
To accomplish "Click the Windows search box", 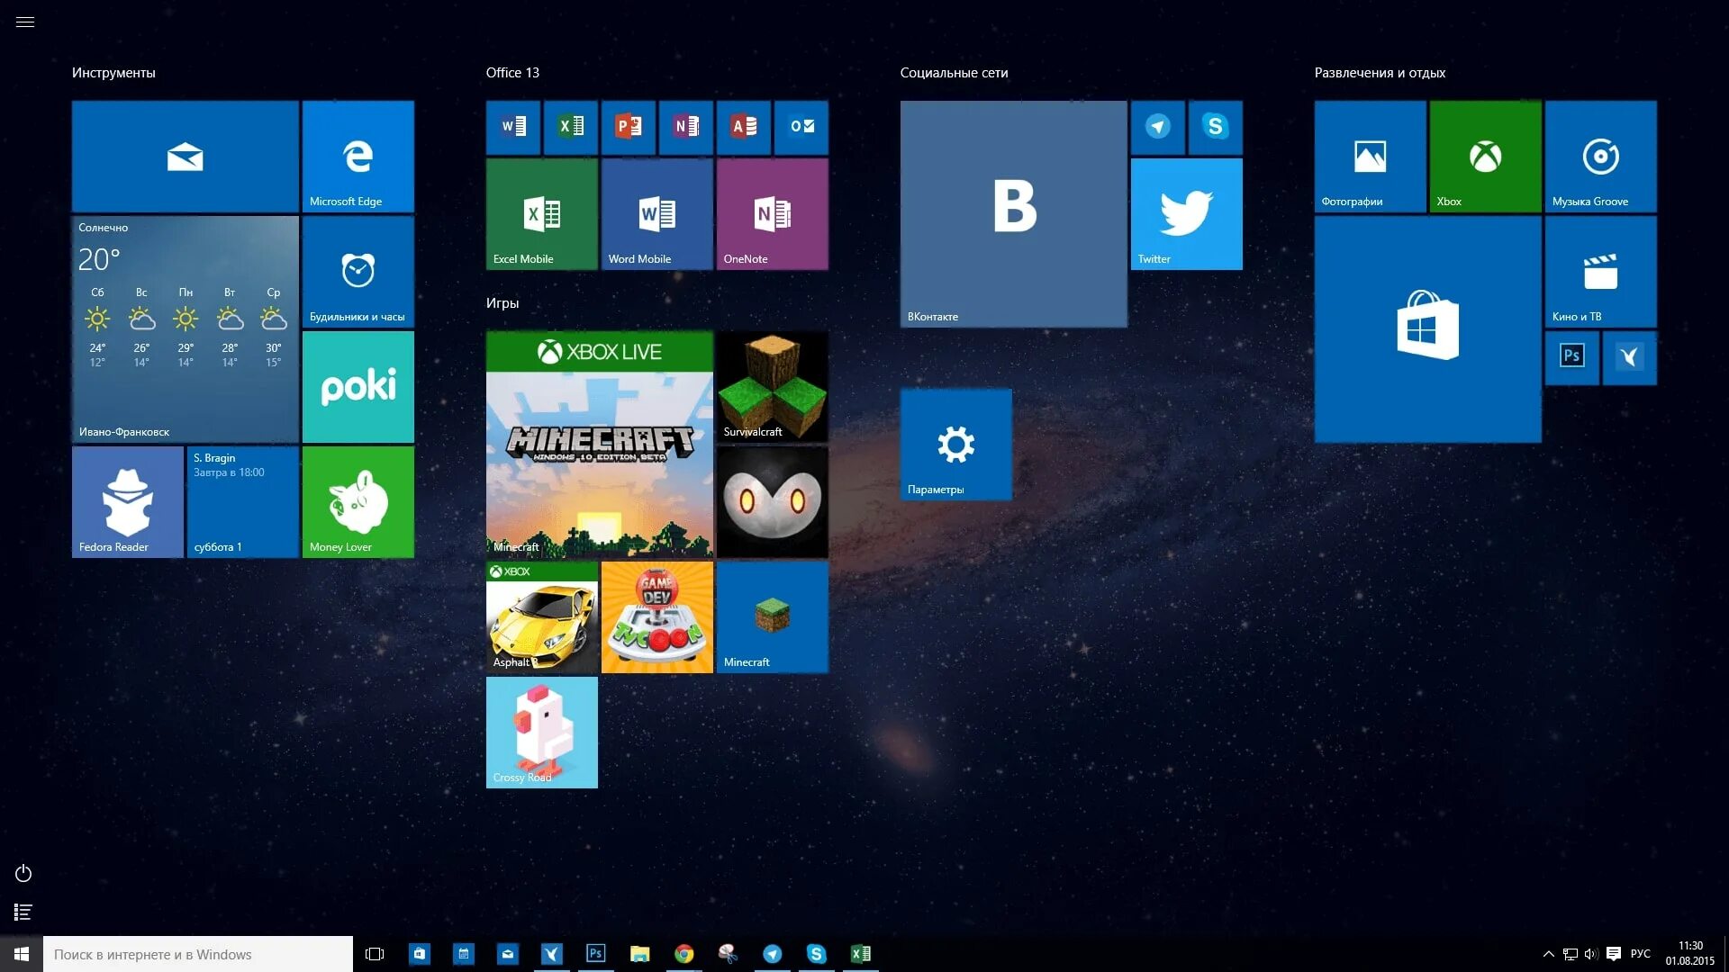I will [x=198, y=954].
